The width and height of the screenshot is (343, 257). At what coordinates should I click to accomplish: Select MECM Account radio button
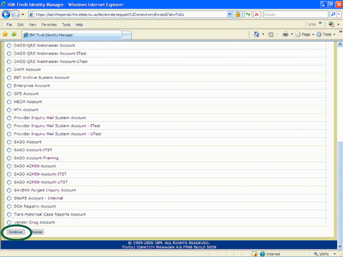tap(9, 102)
